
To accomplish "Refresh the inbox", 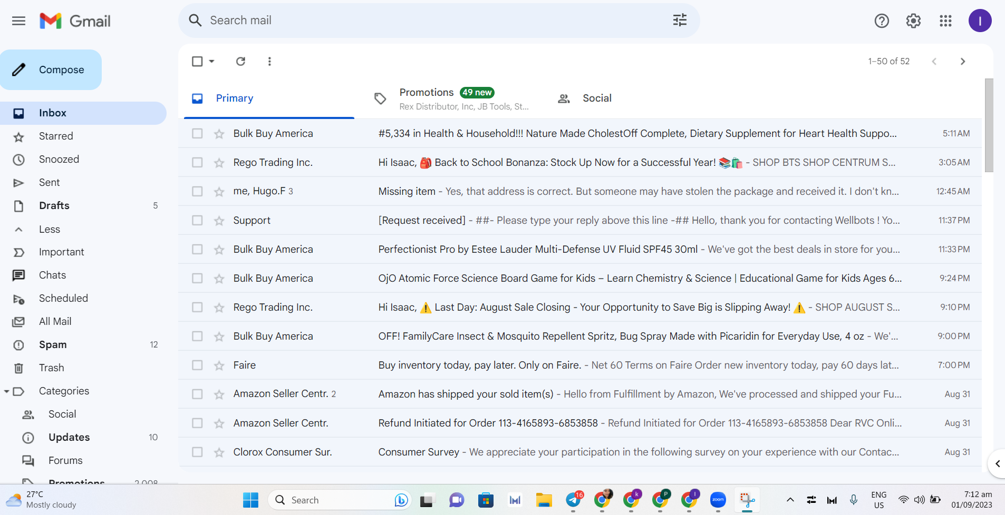I will coord(240,61).
